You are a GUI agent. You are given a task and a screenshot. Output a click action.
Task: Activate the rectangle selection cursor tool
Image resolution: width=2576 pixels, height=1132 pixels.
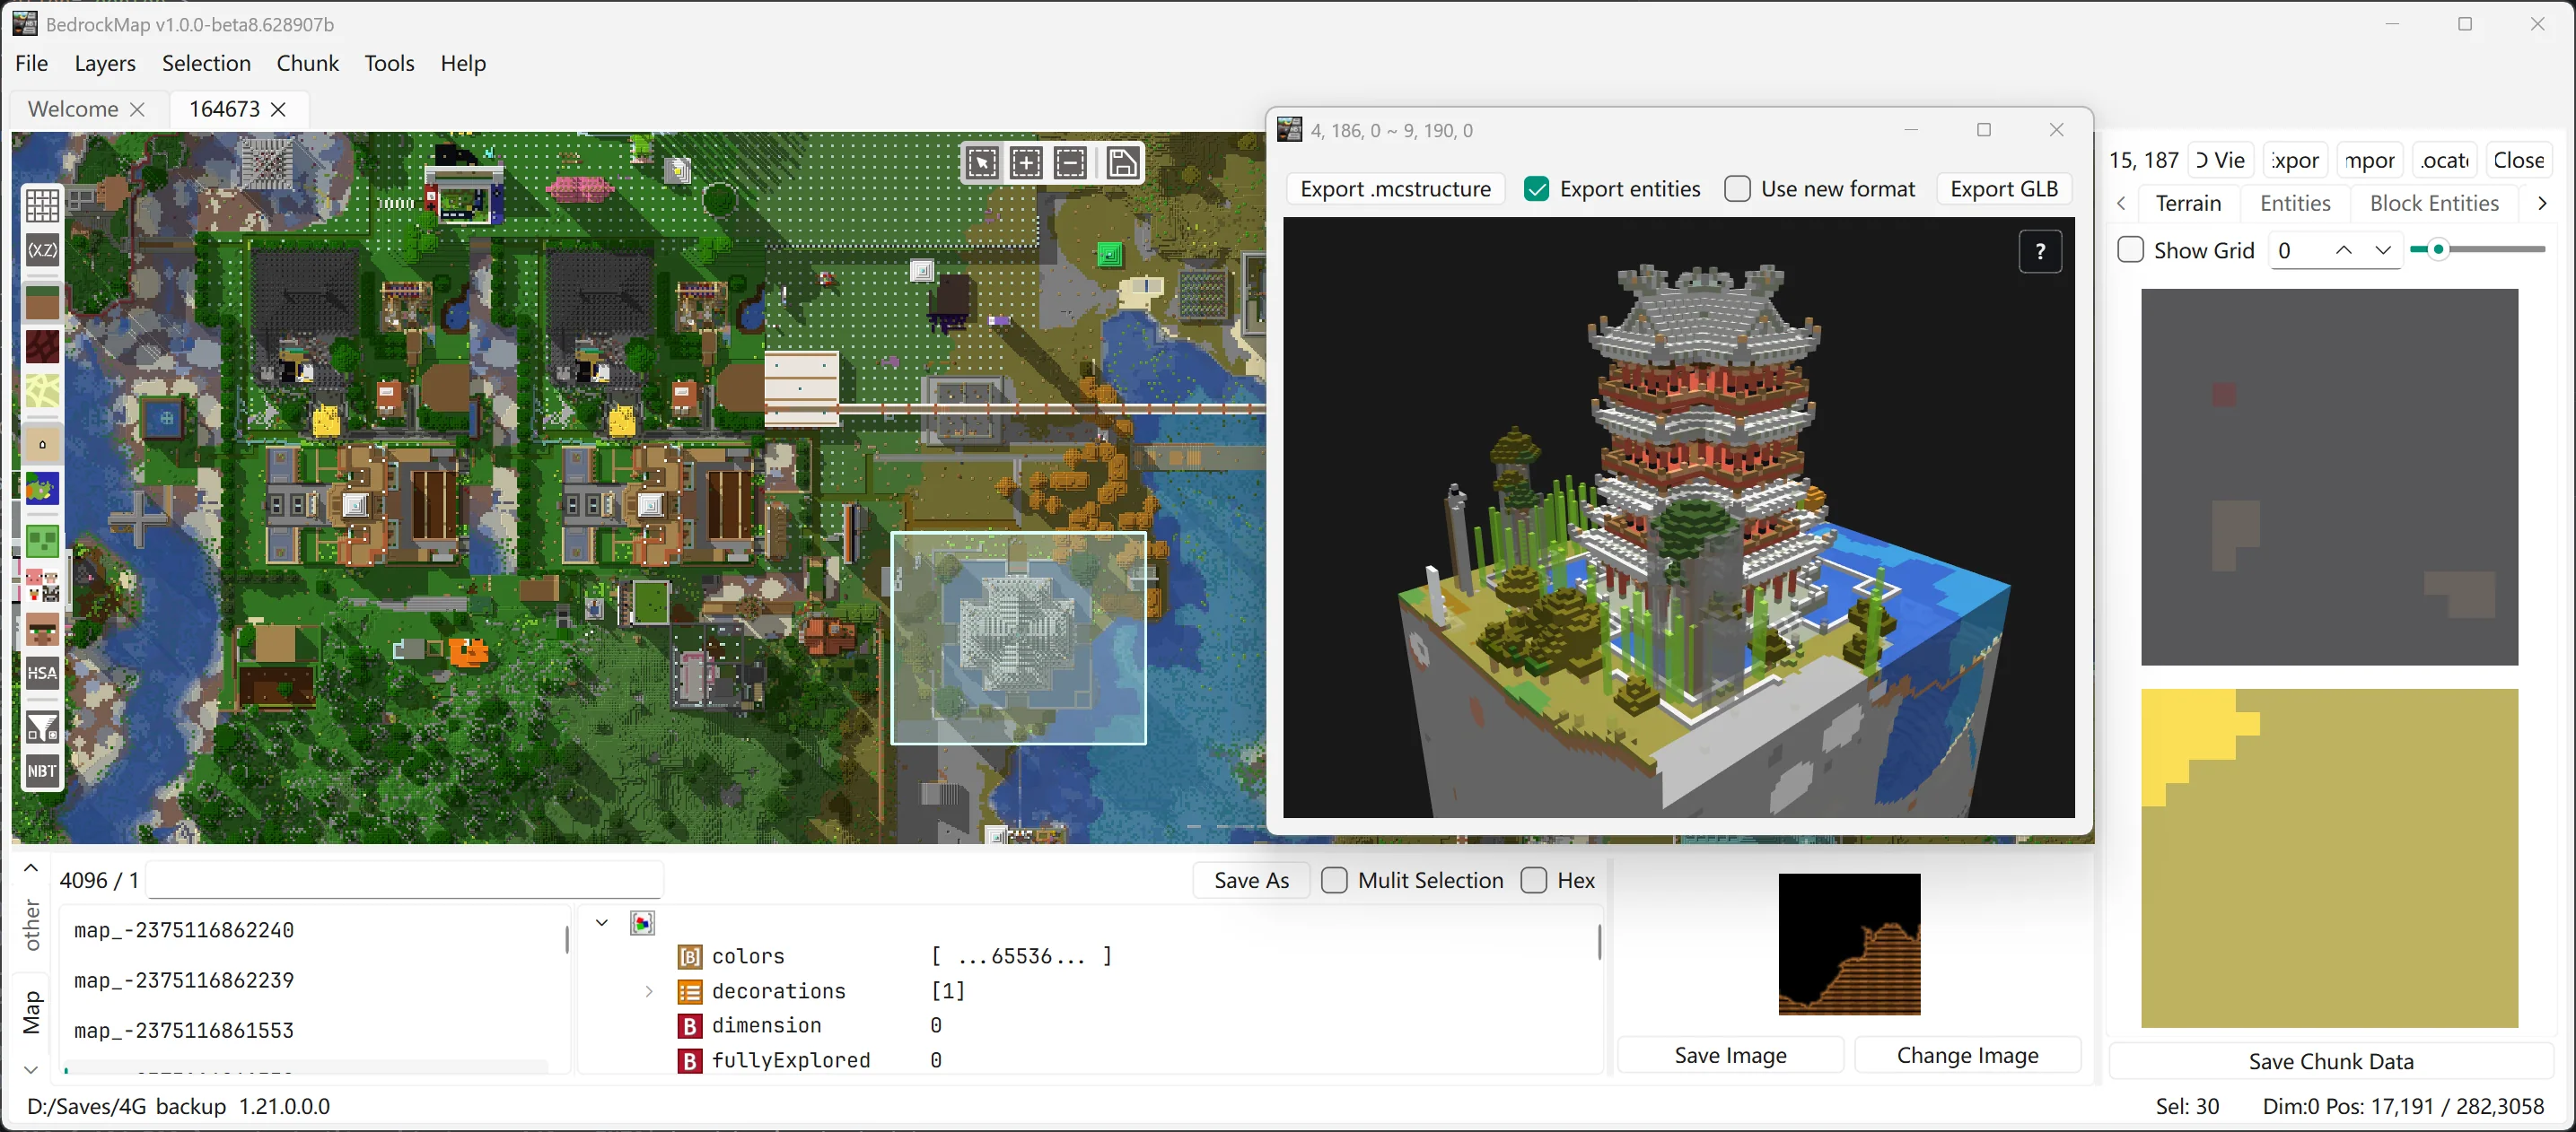(982, 163)
